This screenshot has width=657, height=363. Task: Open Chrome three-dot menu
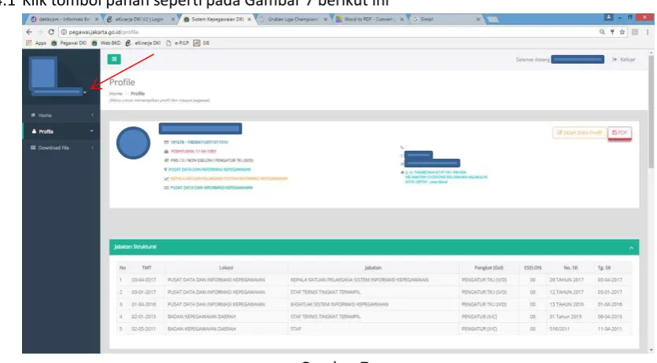coord(648,31)
